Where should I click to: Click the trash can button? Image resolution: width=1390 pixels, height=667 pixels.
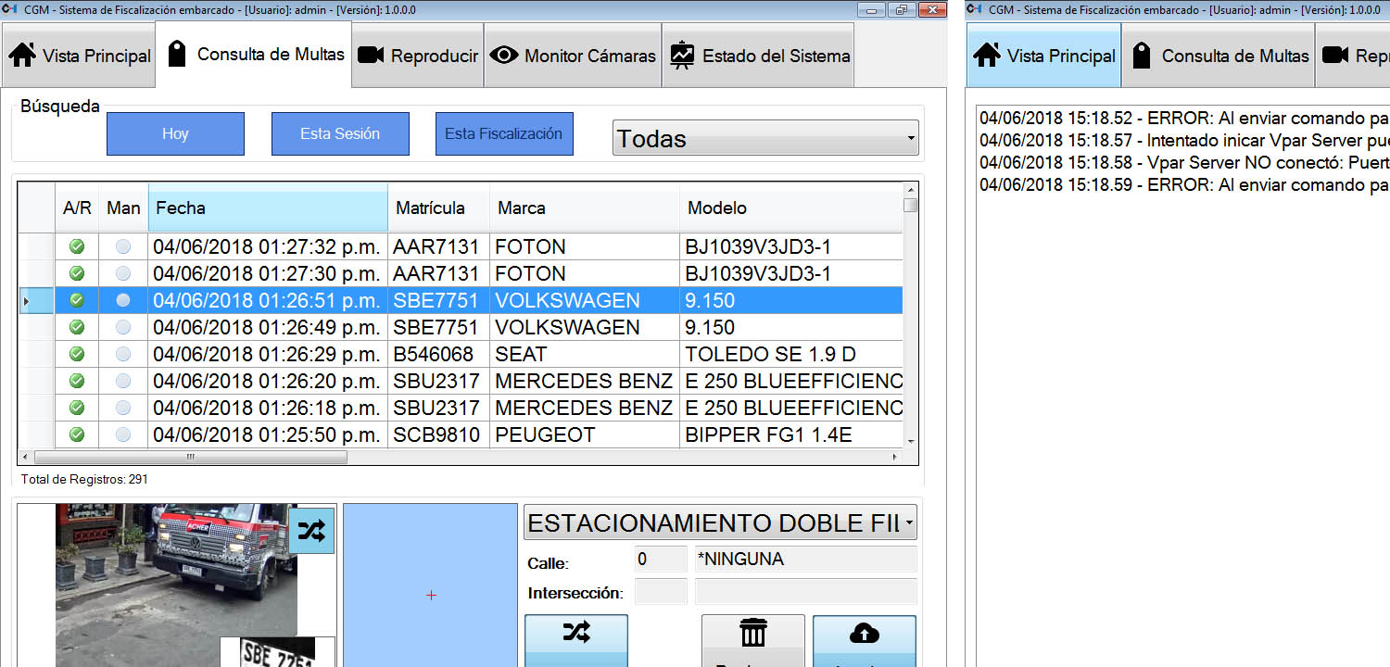coord(752,641)
